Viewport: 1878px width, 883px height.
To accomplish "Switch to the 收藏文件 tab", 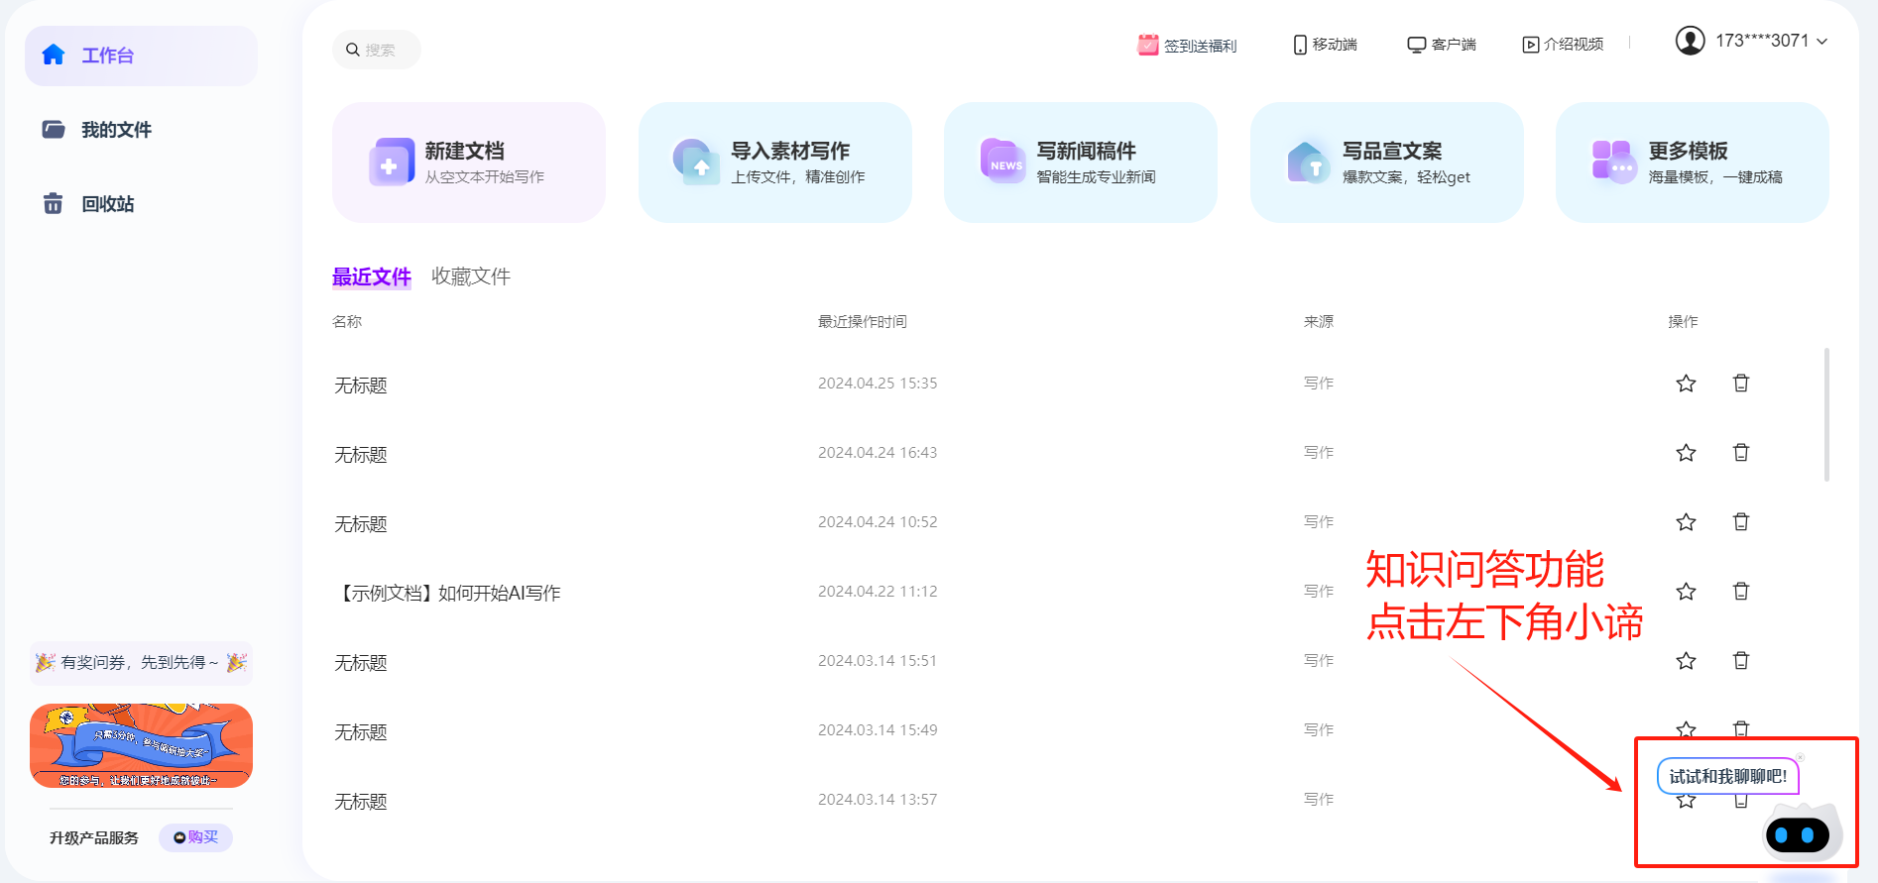I will [471, 276].
